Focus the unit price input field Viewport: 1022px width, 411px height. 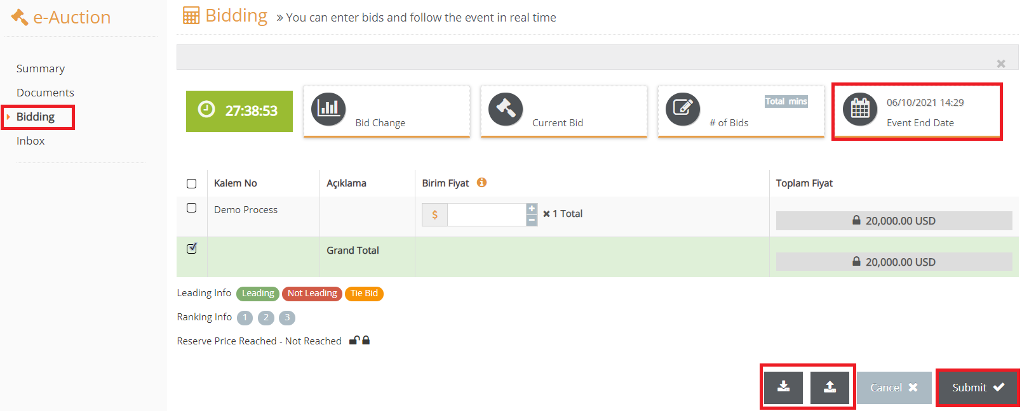pos(487,214)
